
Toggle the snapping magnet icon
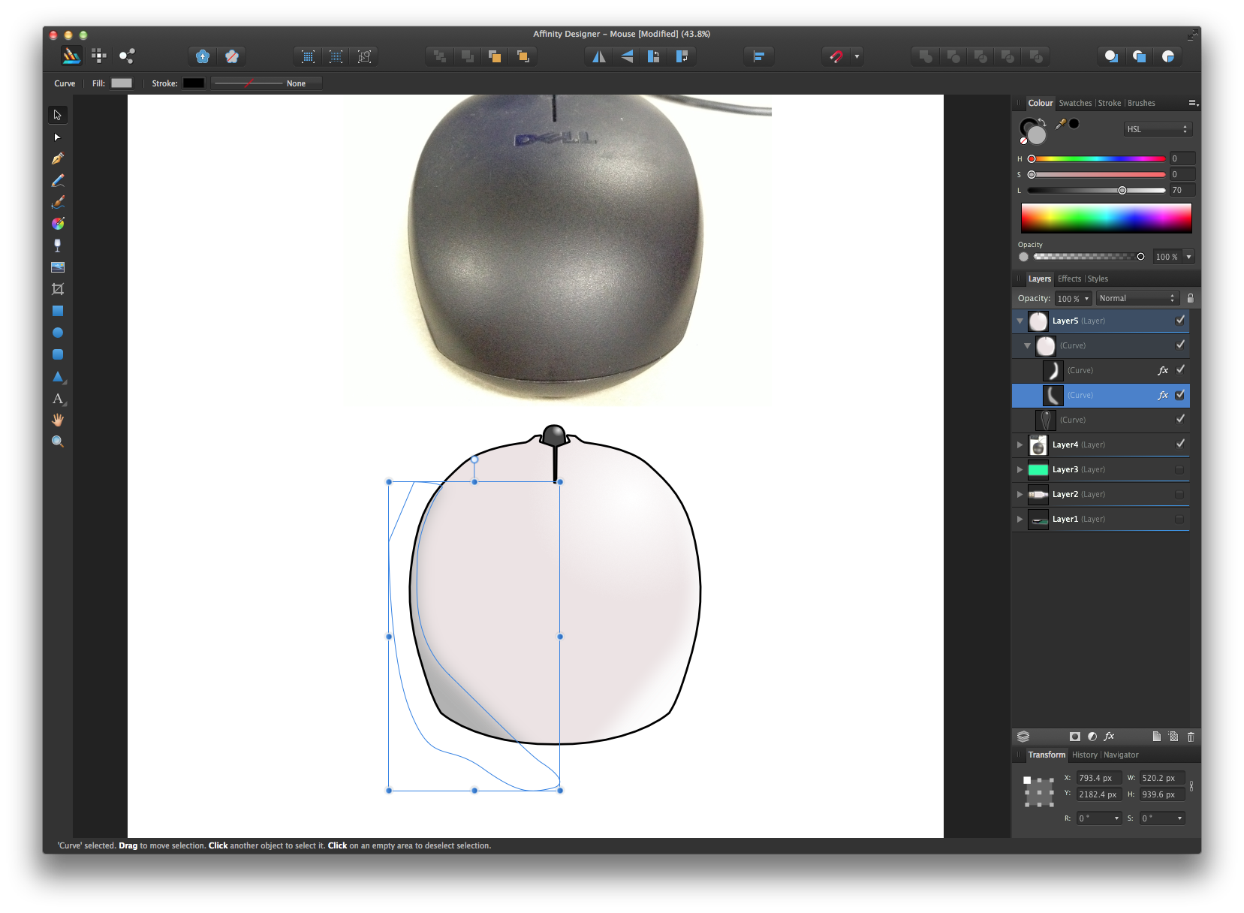point(836,56)
